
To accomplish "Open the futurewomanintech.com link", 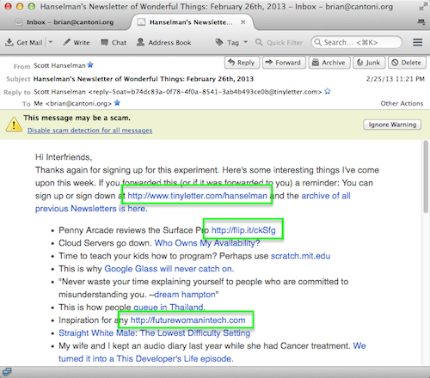I will point(187,320).
